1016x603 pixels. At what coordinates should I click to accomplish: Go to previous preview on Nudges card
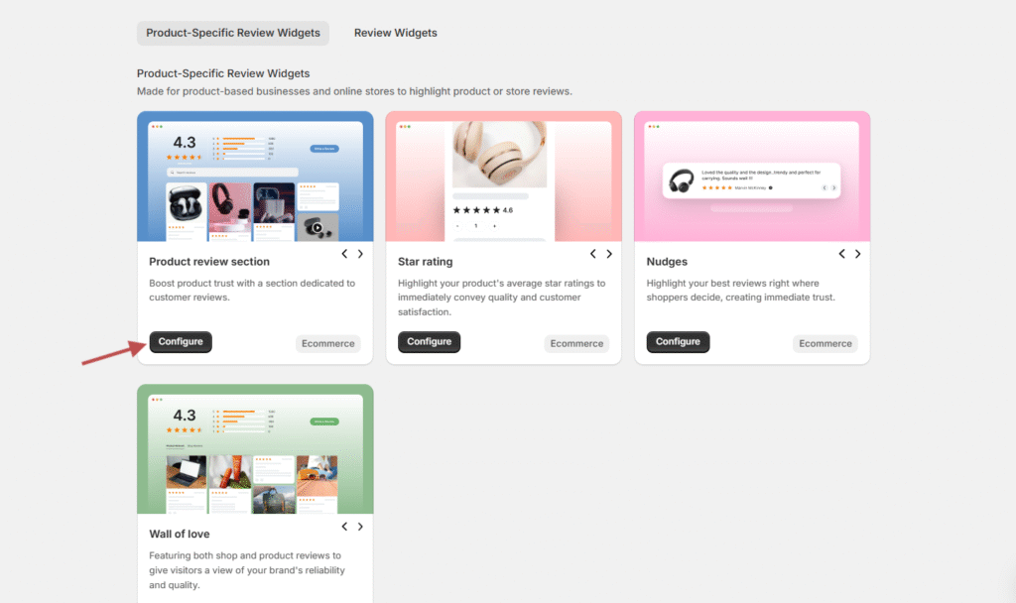tap(842, 254)
